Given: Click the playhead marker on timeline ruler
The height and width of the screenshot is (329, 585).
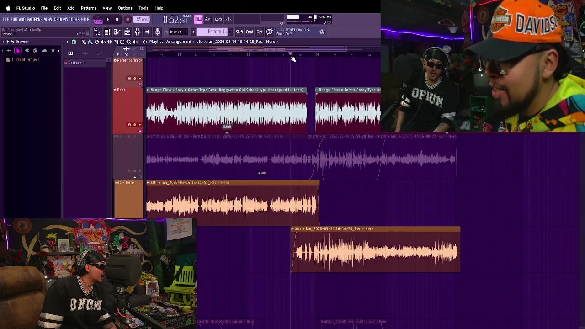Looking at the screenshot, I should pyautogui.click(x=290, y=54).
